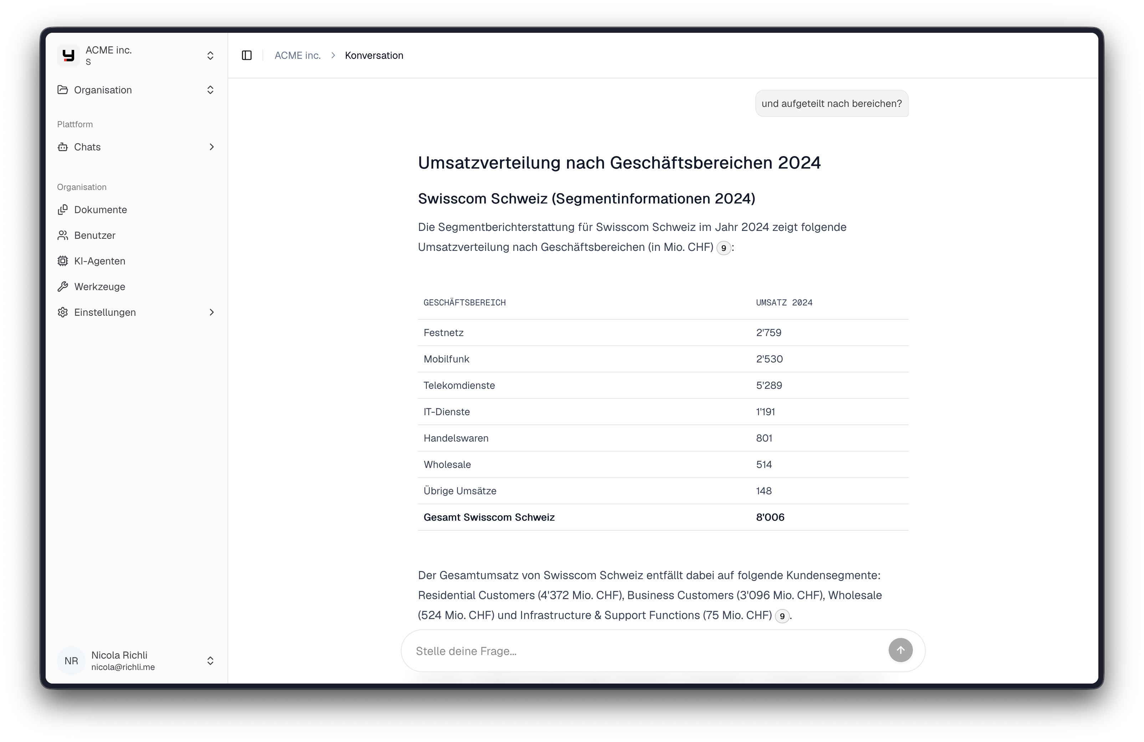Click the Übrige Umsätze row label
The height and width of the screenshot is (742, 1144).
pyautogui.click(x=460, y=491)
